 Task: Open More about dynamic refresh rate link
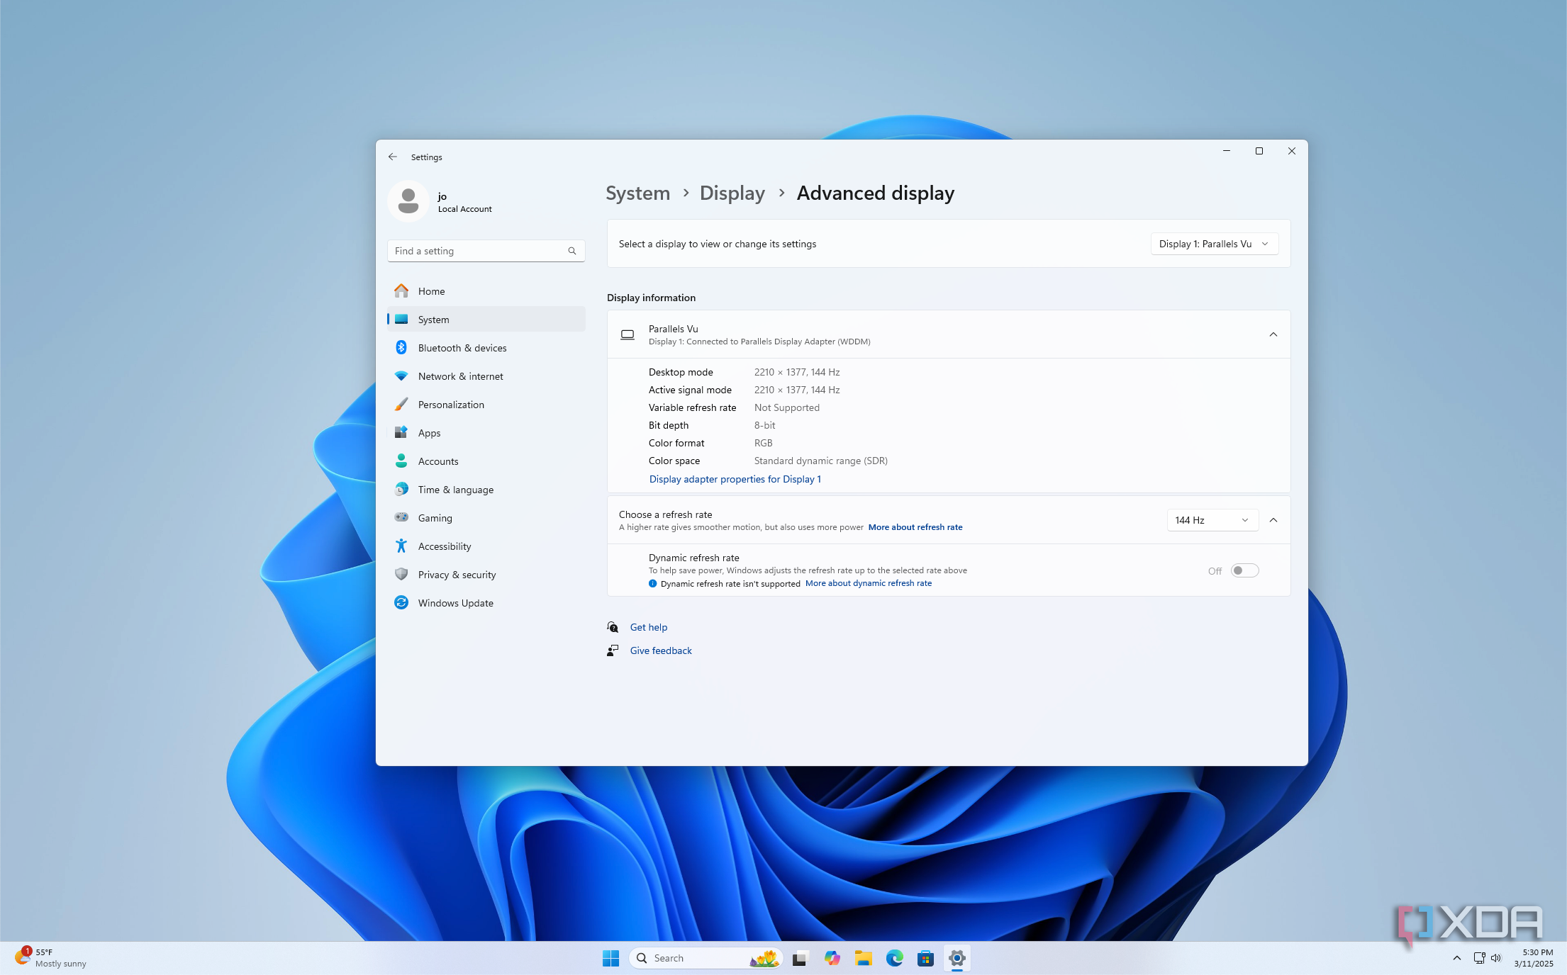coord(869,583)
